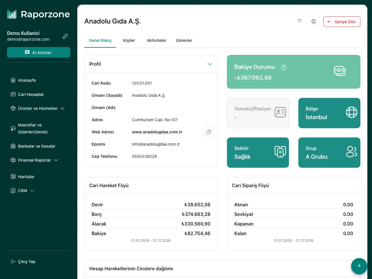Copy the web address with the copy icon
Image resolution: width=372 pixels, height=279 pixels.
click(x=208, y=132)
